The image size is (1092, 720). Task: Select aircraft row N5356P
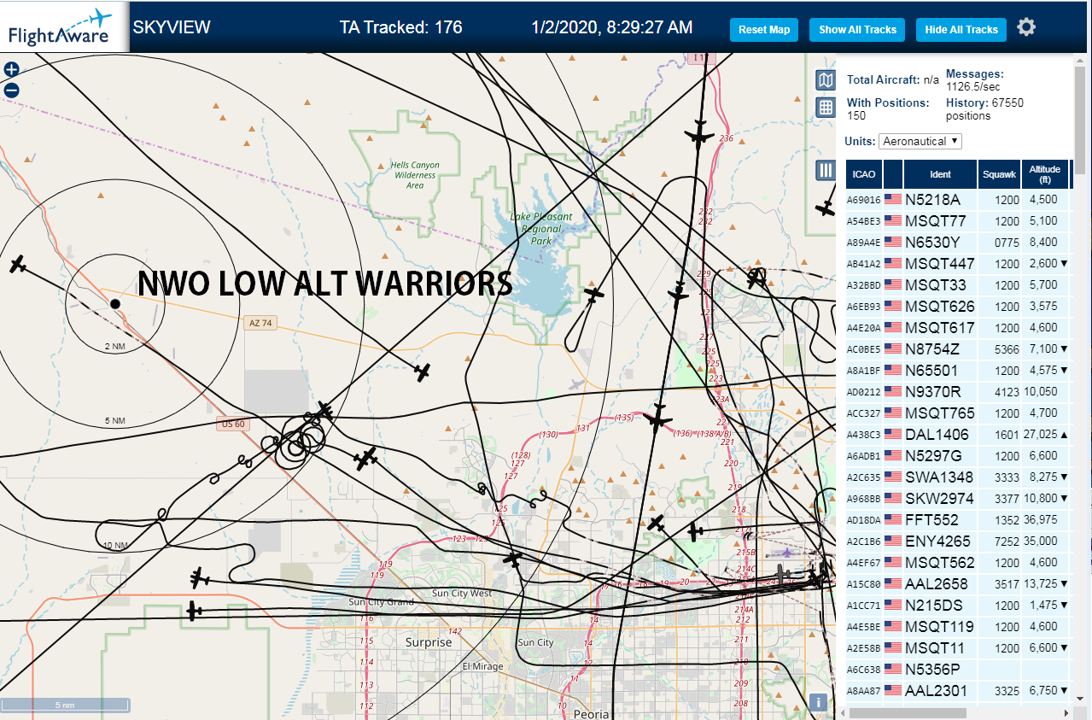[957, 670]
